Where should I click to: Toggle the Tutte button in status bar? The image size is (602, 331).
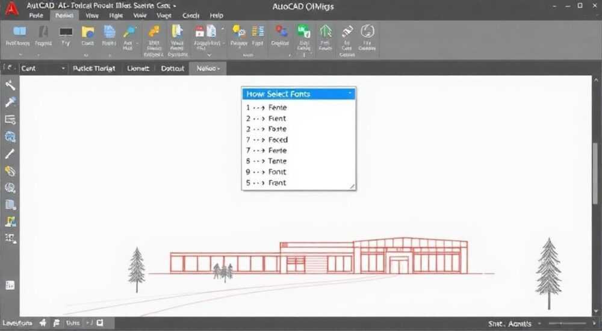tap(73, 323)
